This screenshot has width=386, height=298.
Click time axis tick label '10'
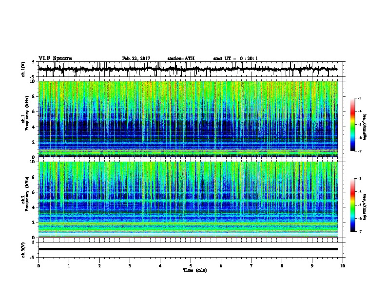pyautogui.click(x=343, y=266)
